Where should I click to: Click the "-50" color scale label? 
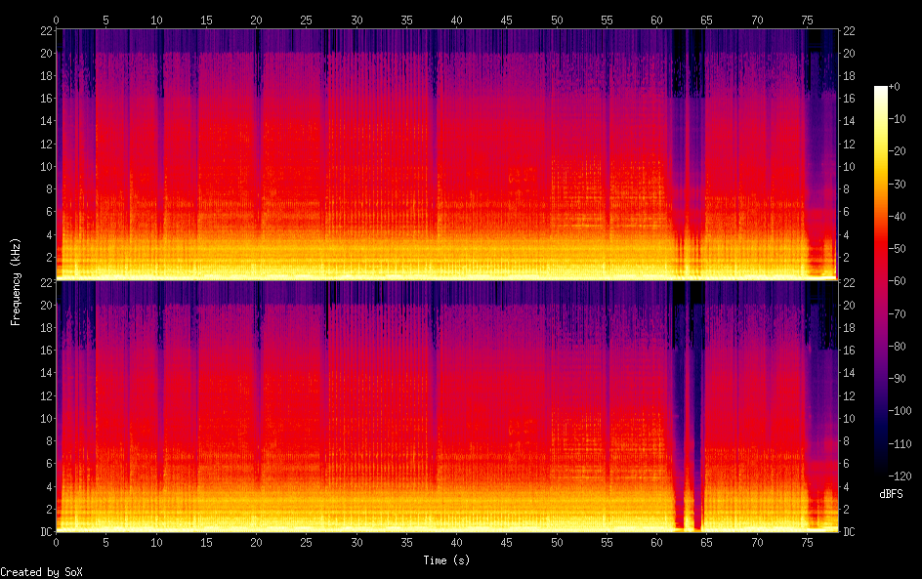[x=898, y=249]
